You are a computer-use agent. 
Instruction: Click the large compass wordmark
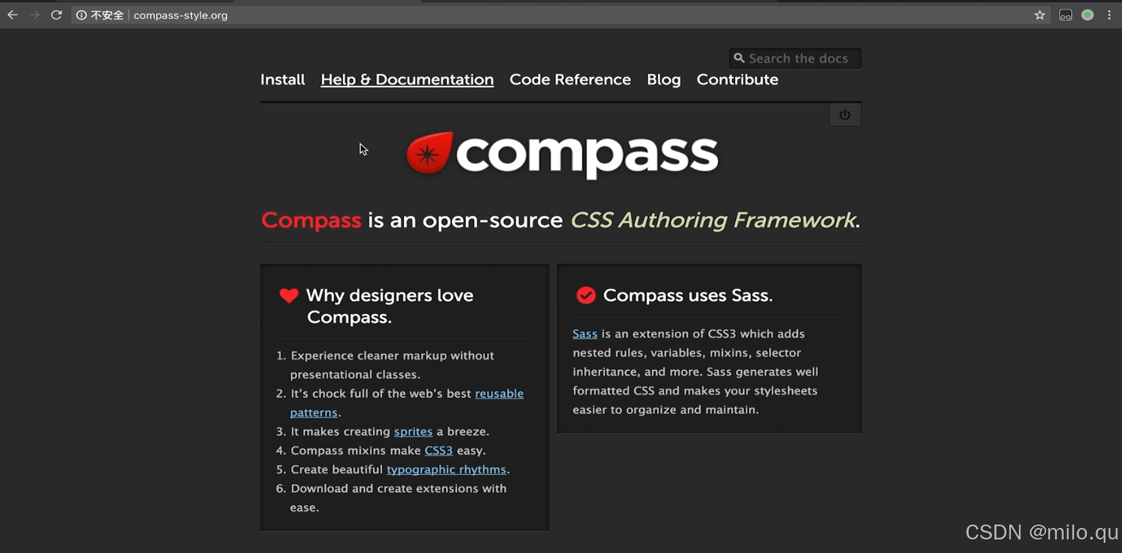tap(587, 156)
